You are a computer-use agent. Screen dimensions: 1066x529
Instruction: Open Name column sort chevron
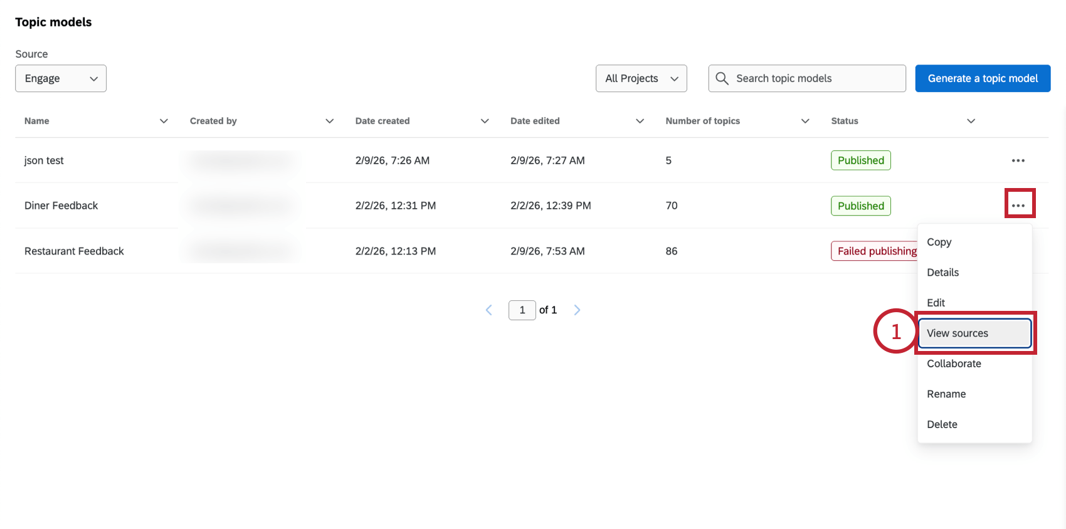tap(164, 121)
